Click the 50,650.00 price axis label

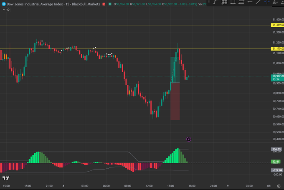pyautogui.click(x=278, y=117)
